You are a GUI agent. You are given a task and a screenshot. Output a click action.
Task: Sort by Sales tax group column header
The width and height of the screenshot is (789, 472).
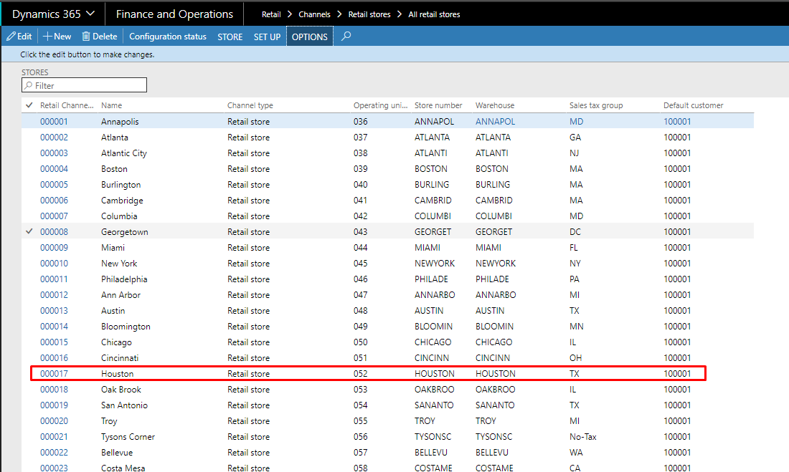click(596, 105)
